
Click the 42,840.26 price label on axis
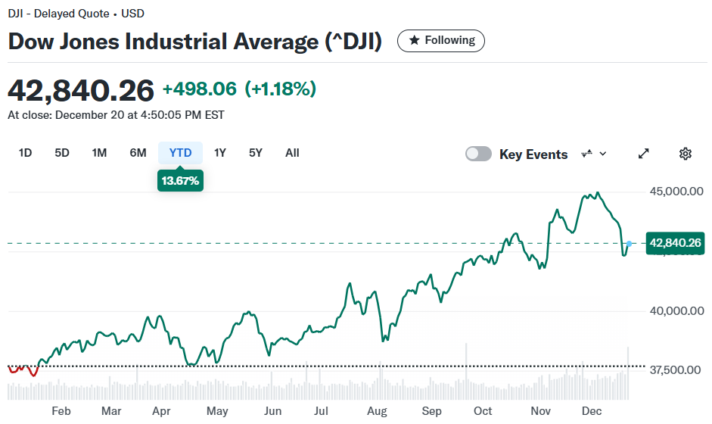675,243
